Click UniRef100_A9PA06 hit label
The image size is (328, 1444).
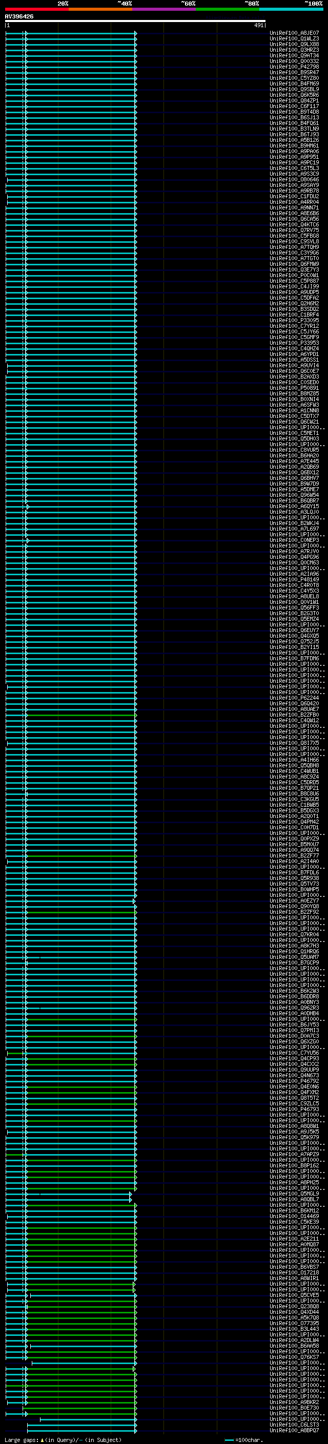click(294, 151)
